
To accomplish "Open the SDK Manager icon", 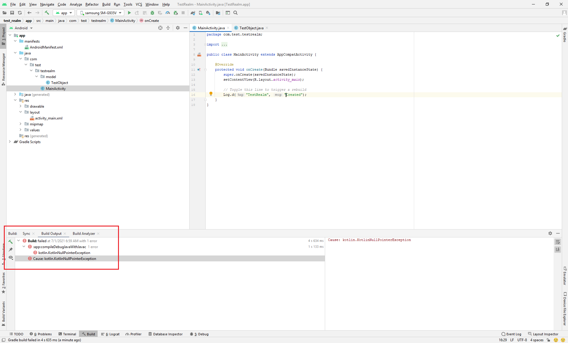I will tap(209, 13).
